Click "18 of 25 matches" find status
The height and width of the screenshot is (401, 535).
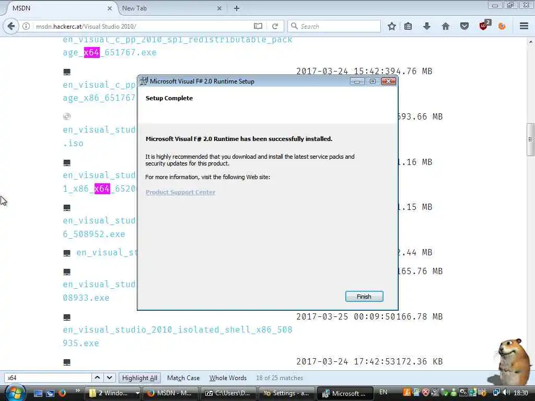tap(280, 378)
